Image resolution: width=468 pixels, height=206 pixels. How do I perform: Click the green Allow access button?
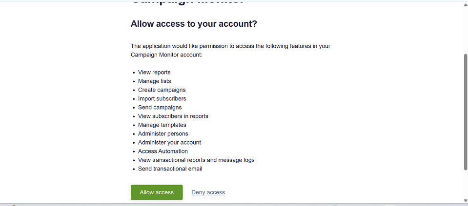point(157,192)
